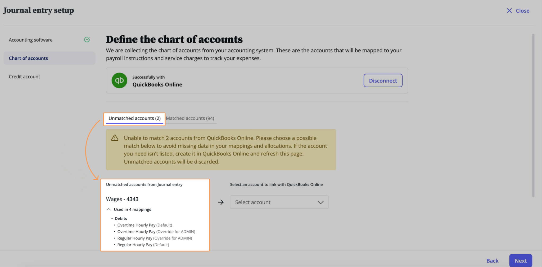Open the Select account dropdown
Screen dimensions: 542x267
(279, 202)
